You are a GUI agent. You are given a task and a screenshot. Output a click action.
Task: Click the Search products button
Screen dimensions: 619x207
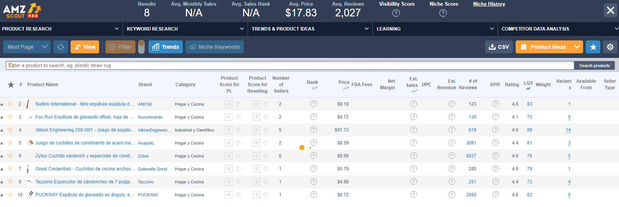click(x=594, y=66)
